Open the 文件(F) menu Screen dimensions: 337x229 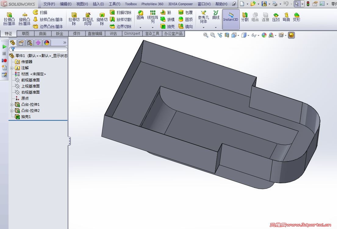point(49,4)
